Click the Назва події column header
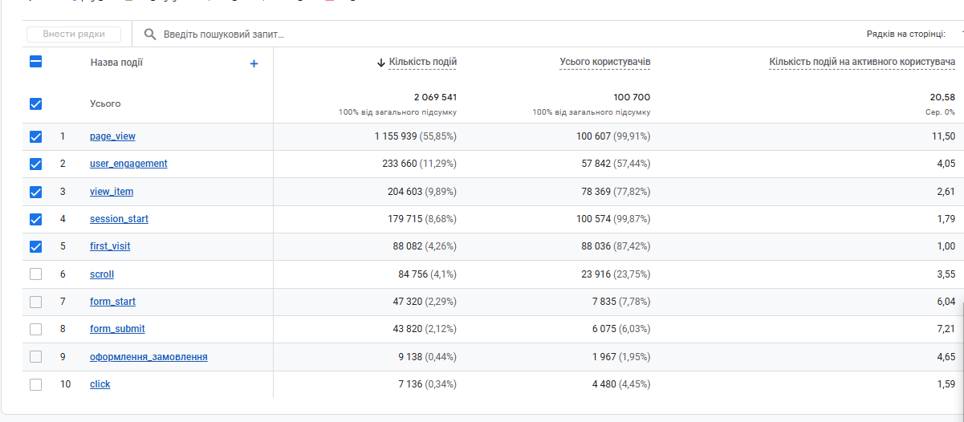Viewport: 964px width, 422px height. coord(116,63)
